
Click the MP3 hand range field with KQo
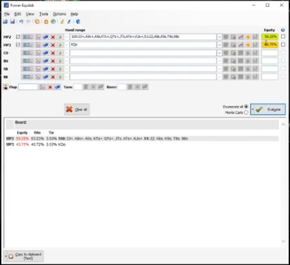coord(143,45)
